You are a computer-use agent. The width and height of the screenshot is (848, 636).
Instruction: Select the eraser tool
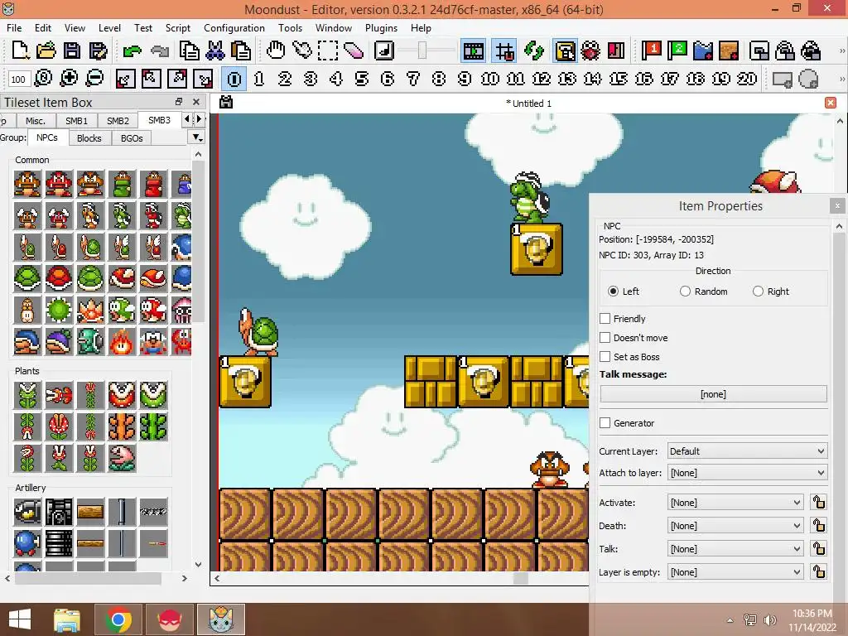(353, 51)
